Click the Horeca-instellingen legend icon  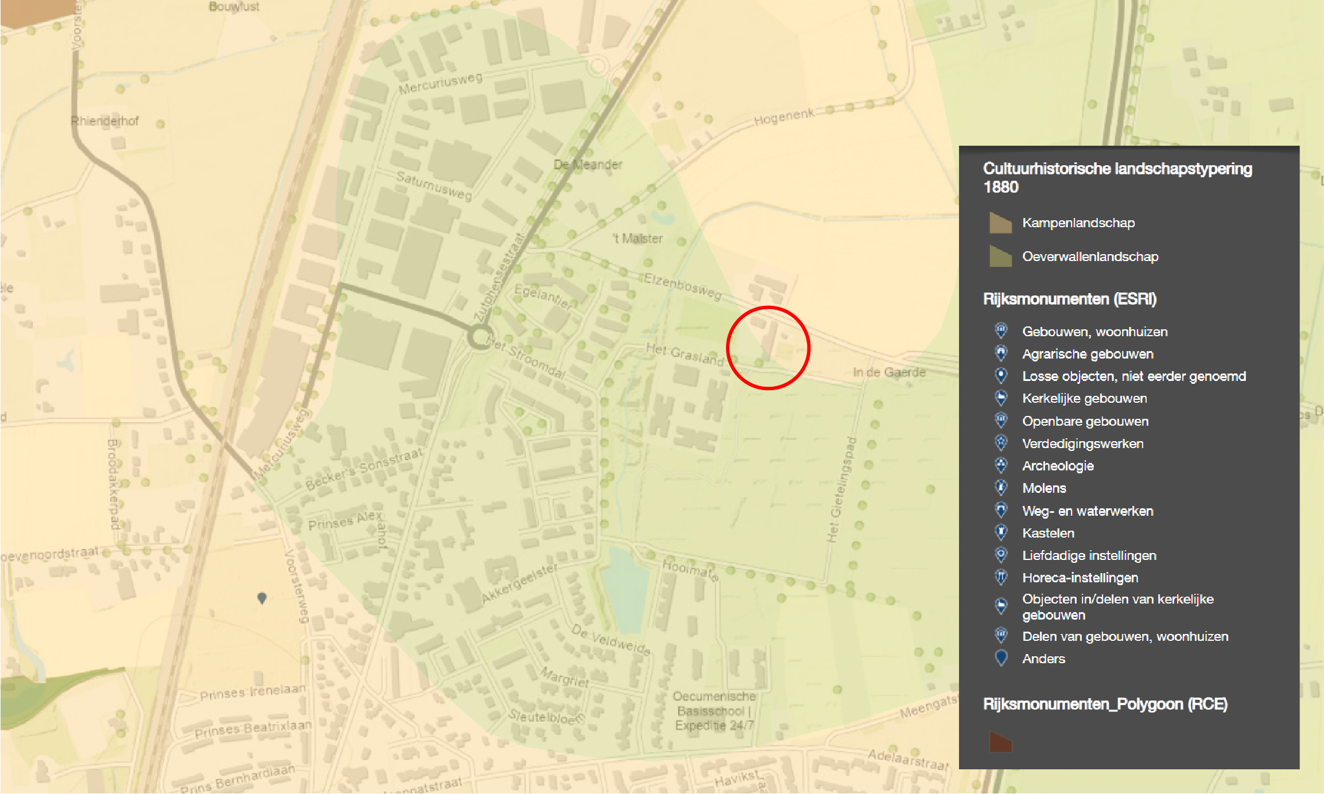point(1001,577)
